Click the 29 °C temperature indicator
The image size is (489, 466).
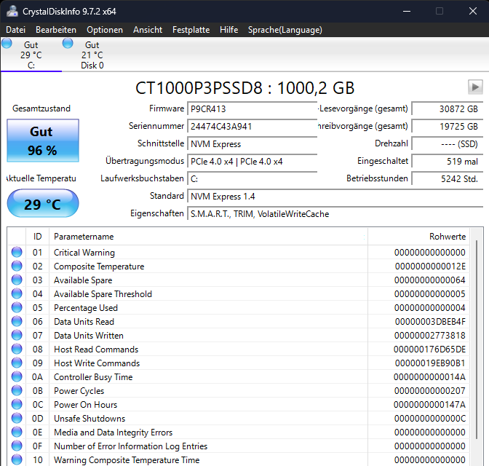tap(43, 203)
